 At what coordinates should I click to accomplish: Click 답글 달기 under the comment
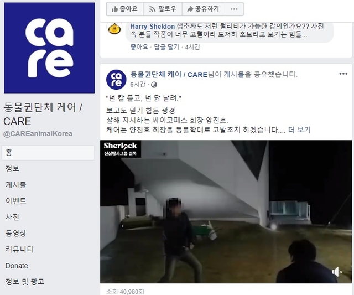tap(166, 47)
